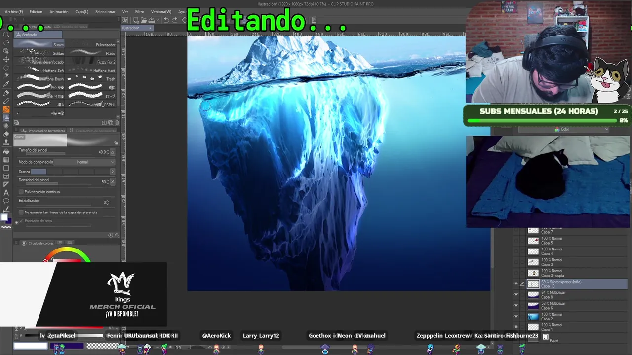Select the Zoom magnifier tool
The image size is (632, 355).
pyautogui.click(x=6, y=35)
